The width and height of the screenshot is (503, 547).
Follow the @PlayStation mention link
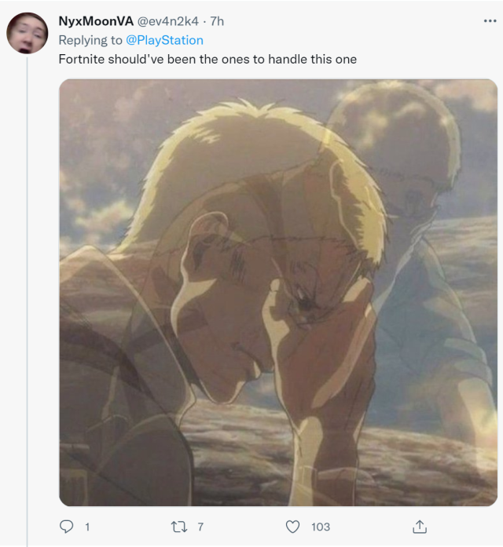coord(164,40)
